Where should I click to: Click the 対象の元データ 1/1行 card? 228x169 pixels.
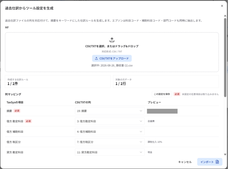pyautogui.click(x=166, y=81)
